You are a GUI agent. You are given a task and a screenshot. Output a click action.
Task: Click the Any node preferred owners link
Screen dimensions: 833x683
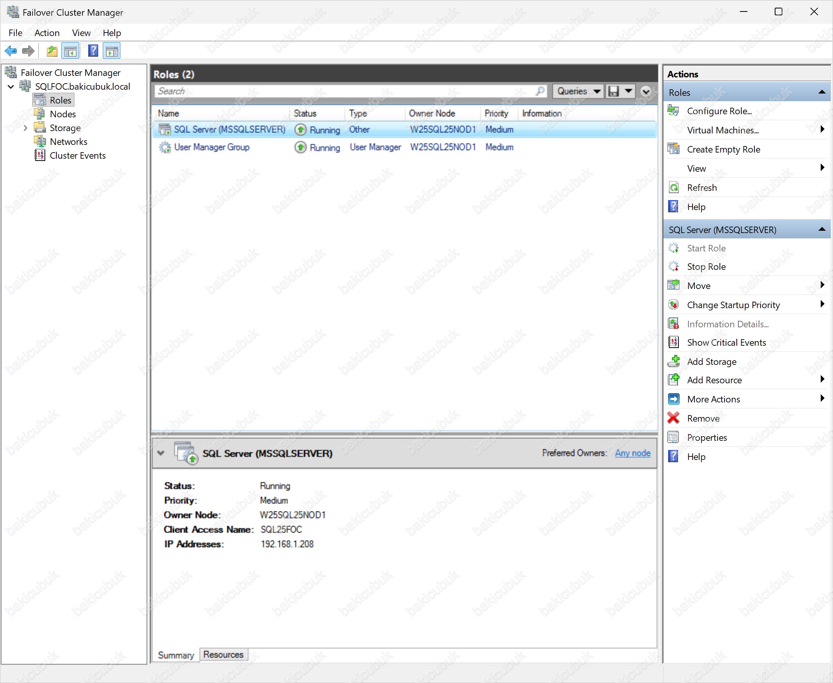tap(632, 453)
